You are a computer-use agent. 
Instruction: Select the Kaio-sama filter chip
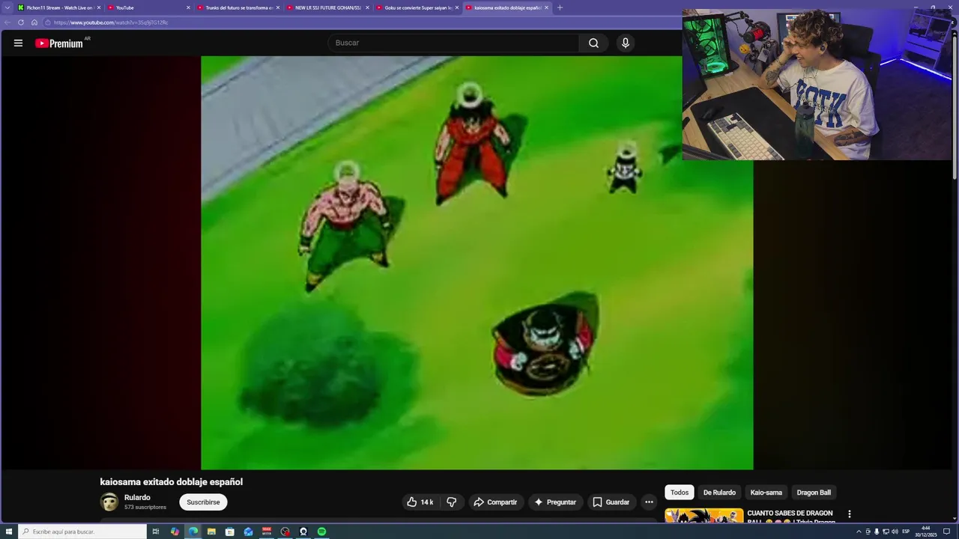(x=766, y=493)
